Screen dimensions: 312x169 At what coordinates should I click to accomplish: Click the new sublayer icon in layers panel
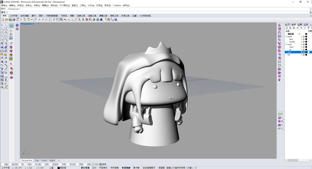click(290, 28)
